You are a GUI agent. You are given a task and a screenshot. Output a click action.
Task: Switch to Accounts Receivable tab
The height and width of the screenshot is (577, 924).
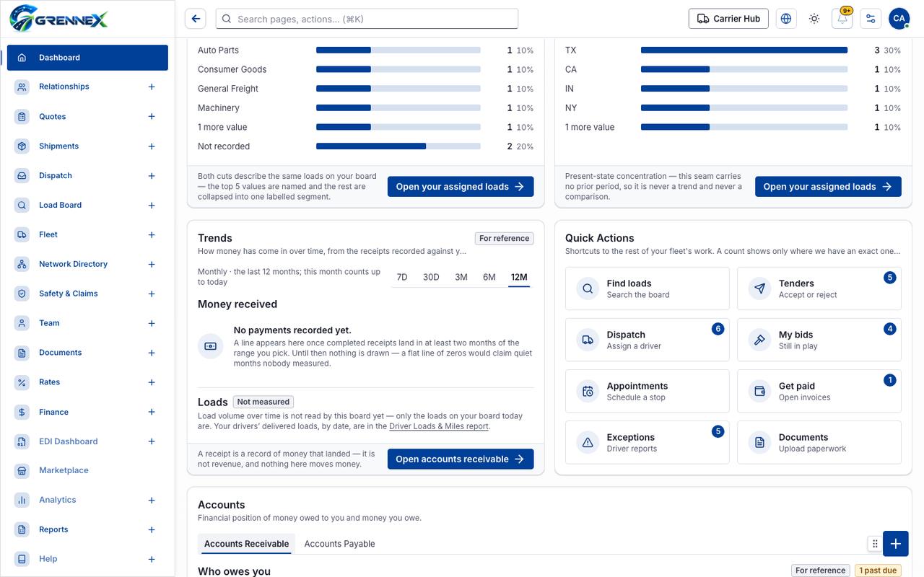tap(246, 544)
